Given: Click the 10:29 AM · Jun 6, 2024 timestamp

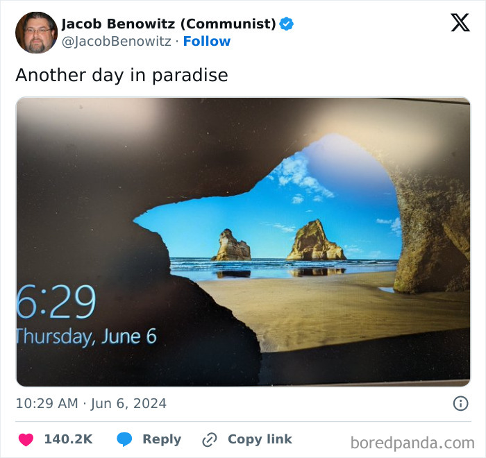Looking at the screenshot, I should pyautogui.click(x=91, y=403).
